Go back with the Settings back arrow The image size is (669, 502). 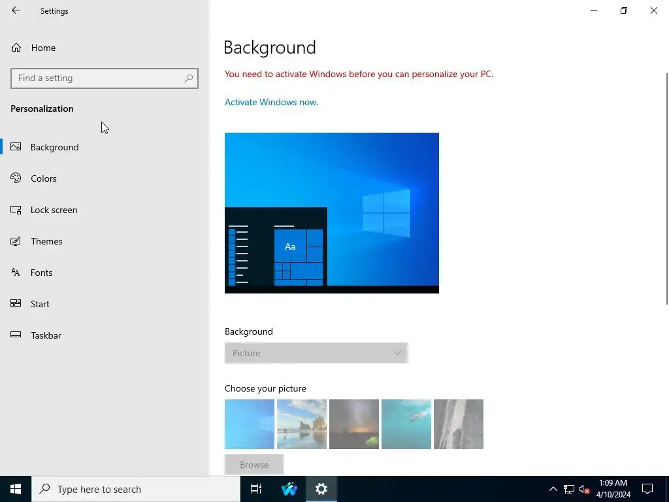click(16, 10)
